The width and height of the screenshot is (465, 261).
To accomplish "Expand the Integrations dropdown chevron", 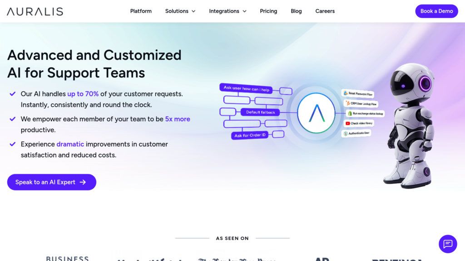I will (244, 11).
